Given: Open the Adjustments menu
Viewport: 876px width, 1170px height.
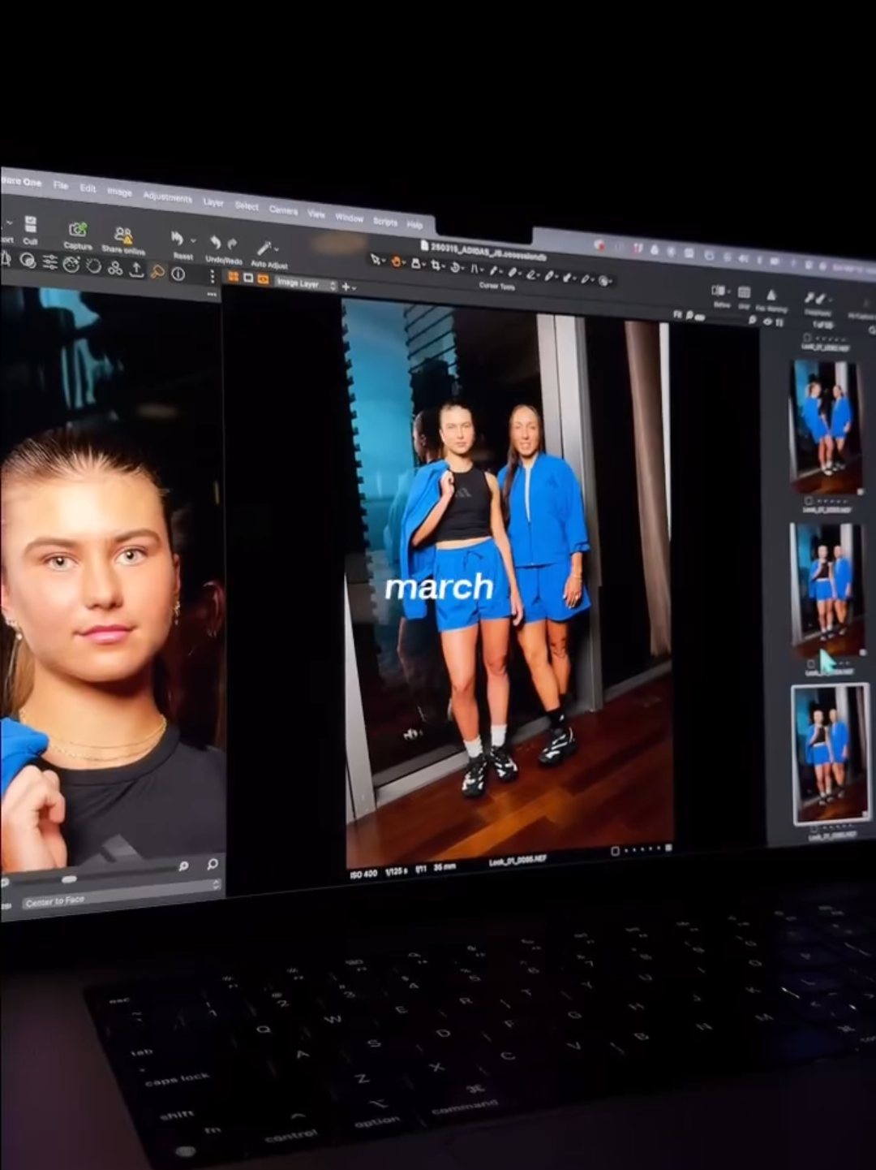Looking at the screenshot, I should pyautogui.click(x=168, y=197).
